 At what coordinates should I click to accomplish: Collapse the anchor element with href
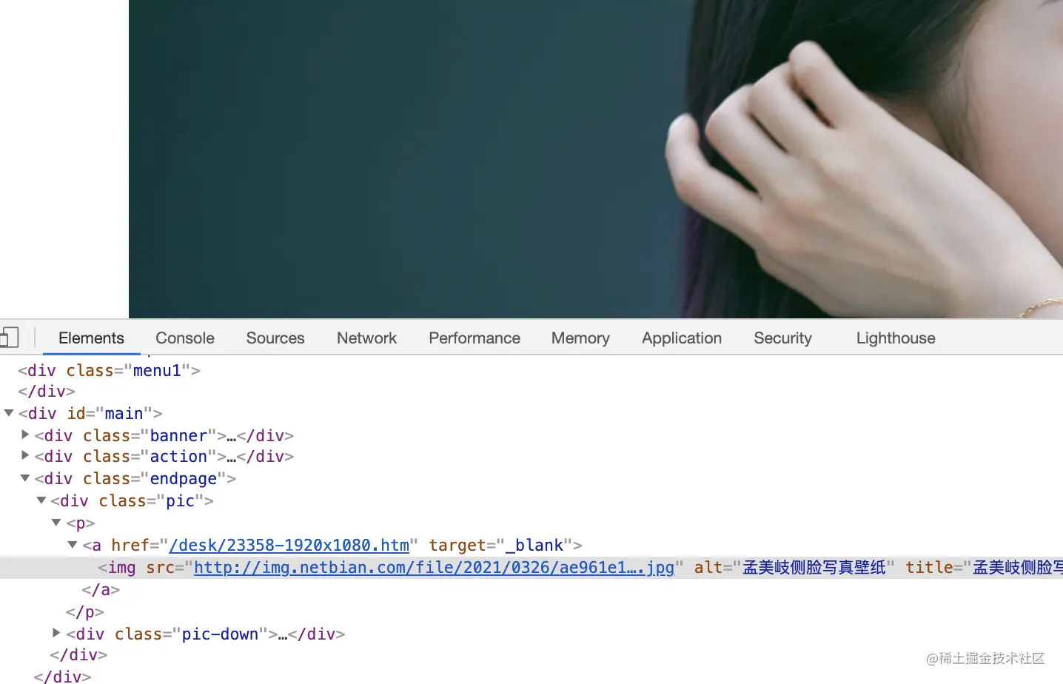point(73,545)
